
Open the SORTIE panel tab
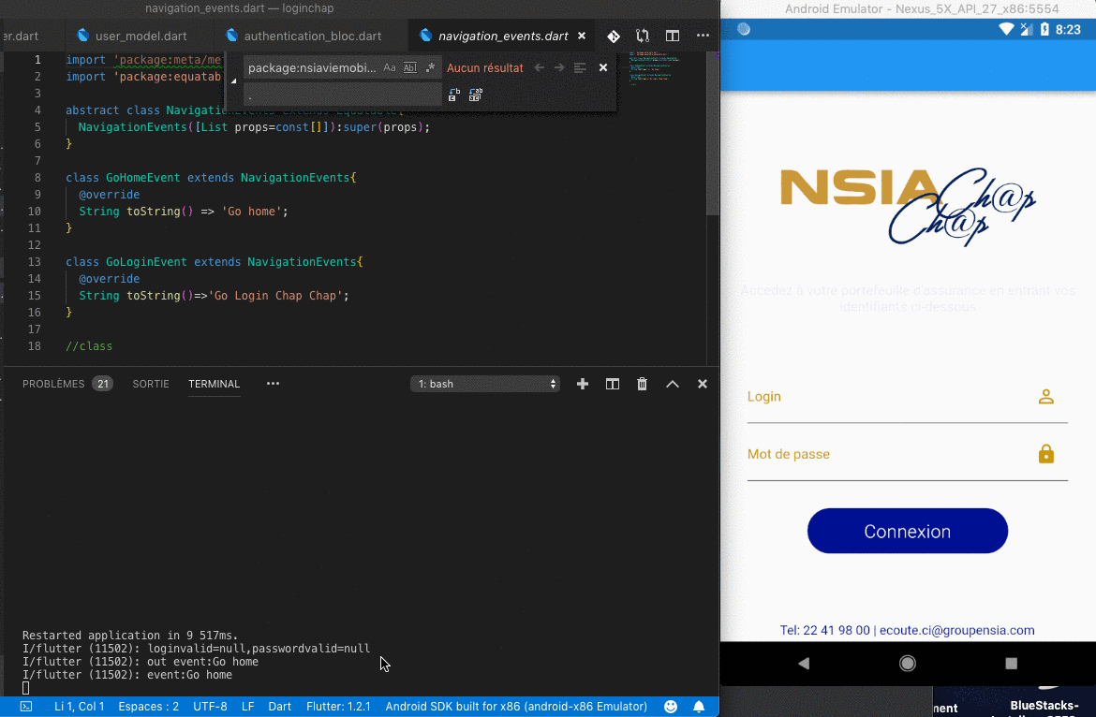point(151,384)
